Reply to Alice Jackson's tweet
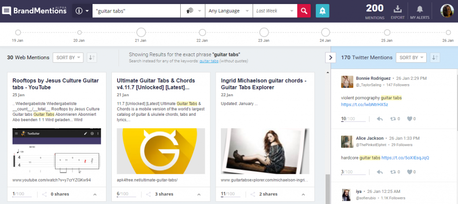Image resolution: width=458 pixels, height=204 pixels. 380,172
